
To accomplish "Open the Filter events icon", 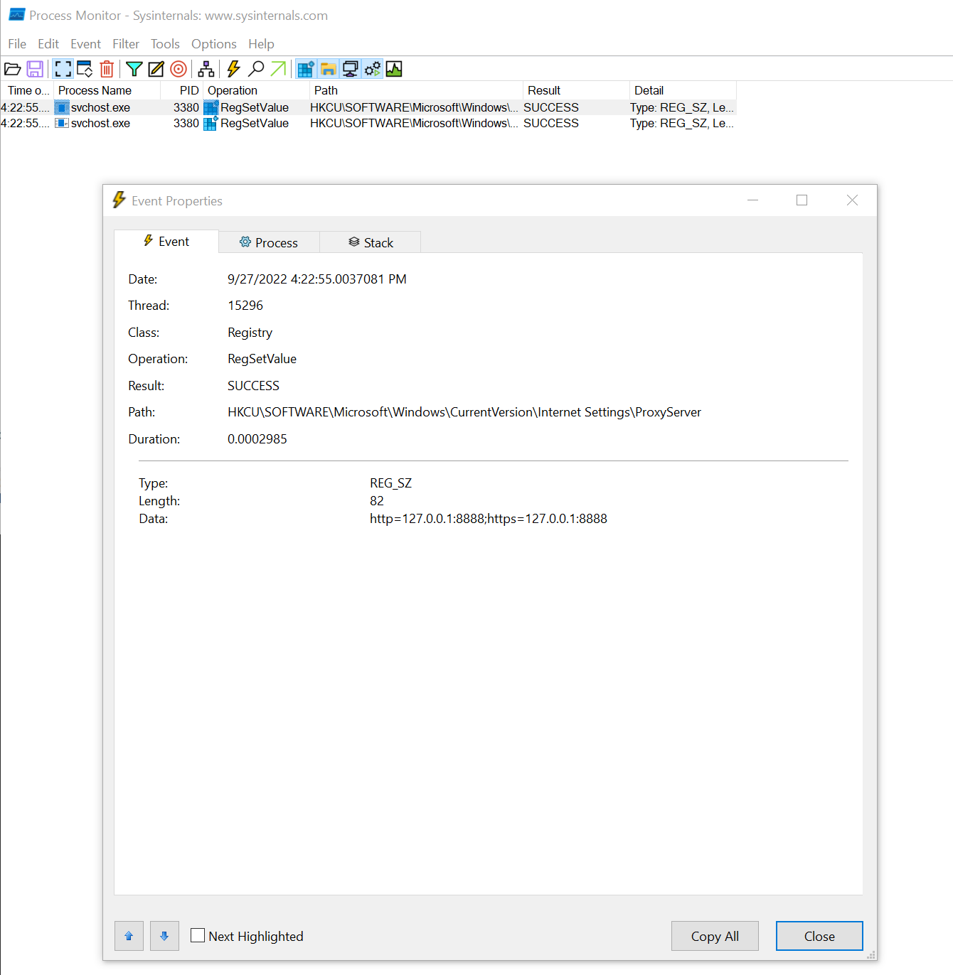I will pyautogui.click(x=134, y=69).
